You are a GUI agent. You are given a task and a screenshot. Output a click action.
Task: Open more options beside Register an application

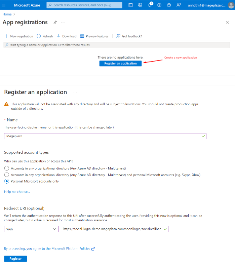[x=75, y=92]
